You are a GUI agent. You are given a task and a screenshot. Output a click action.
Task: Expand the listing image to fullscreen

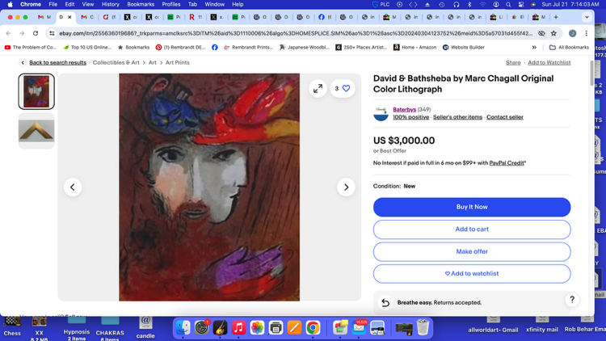coord(318,89)
